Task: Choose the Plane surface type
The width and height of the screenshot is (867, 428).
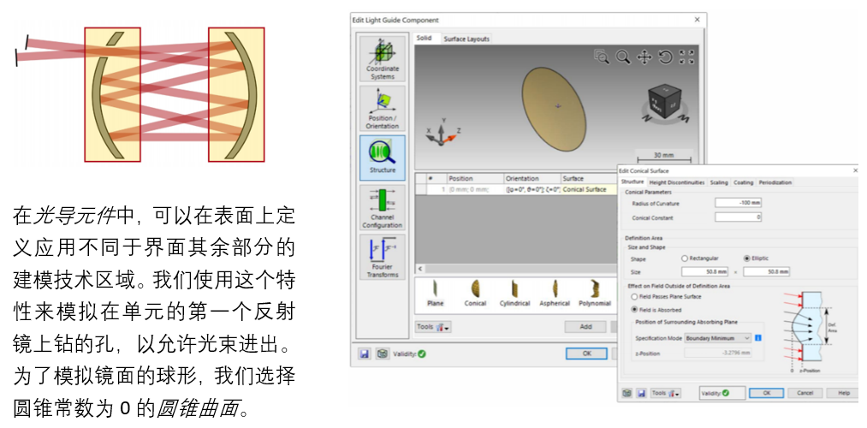Action: (436, 293)
